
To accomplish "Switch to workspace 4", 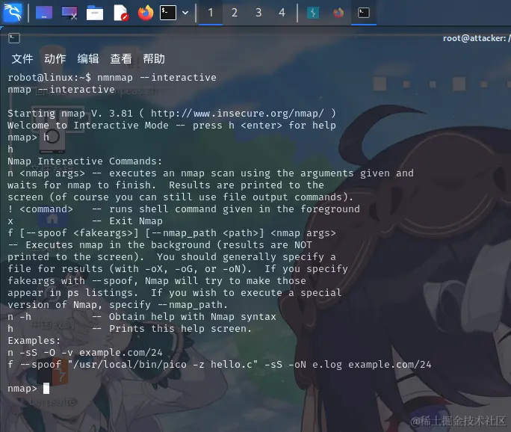I will pyautogui.click(x=282, y=13).
